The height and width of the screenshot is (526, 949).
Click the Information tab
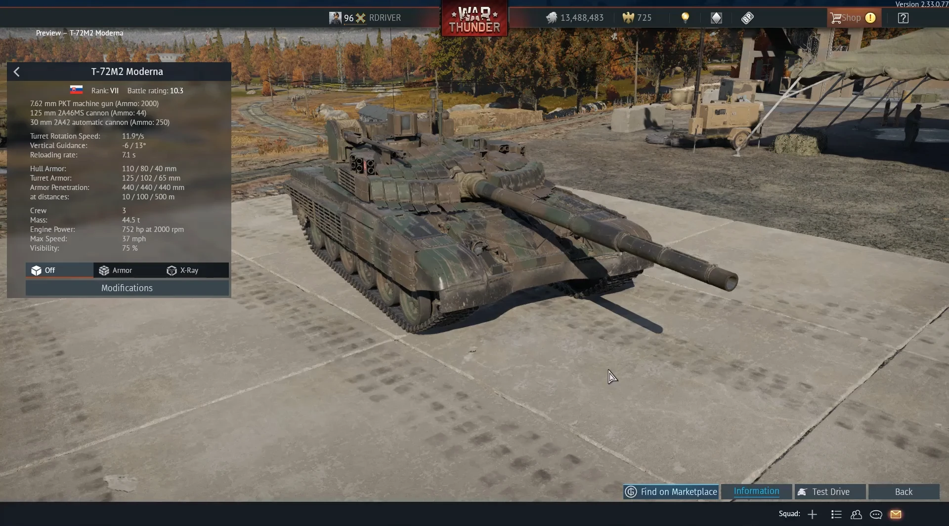point(756,491)
